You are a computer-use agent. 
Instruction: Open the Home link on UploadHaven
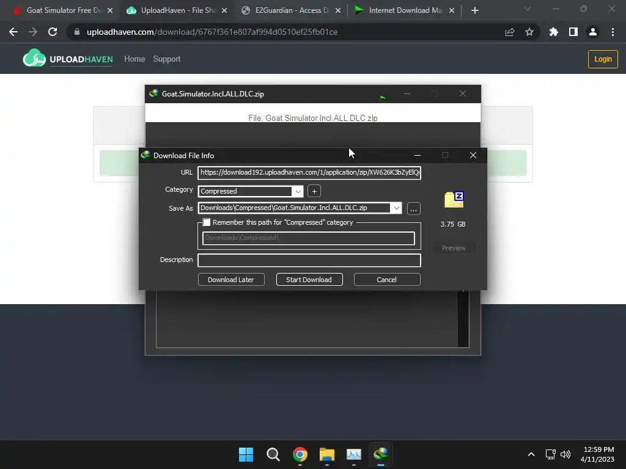point(134,59)
